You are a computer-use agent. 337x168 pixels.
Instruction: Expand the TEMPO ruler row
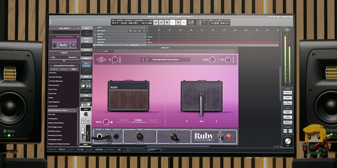pyautogui.click(x=145, y=37)
